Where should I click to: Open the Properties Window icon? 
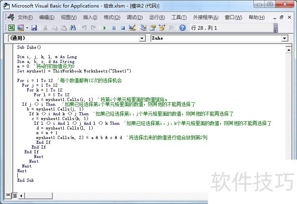click(153, 28)
